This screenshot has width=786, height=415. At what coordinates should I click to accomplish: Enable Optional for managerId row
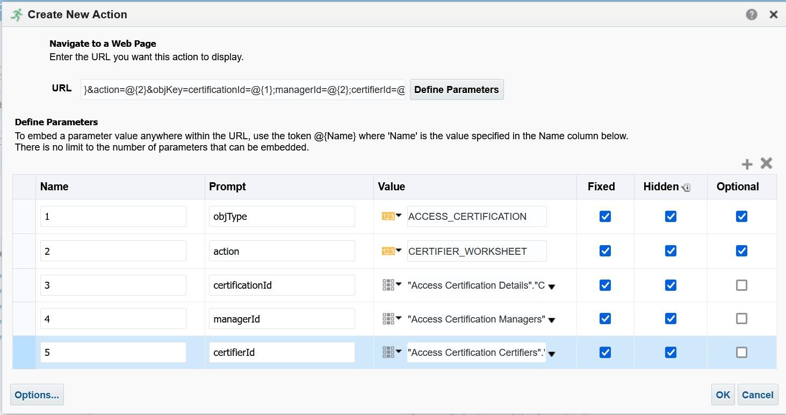(x=741, y=319)
